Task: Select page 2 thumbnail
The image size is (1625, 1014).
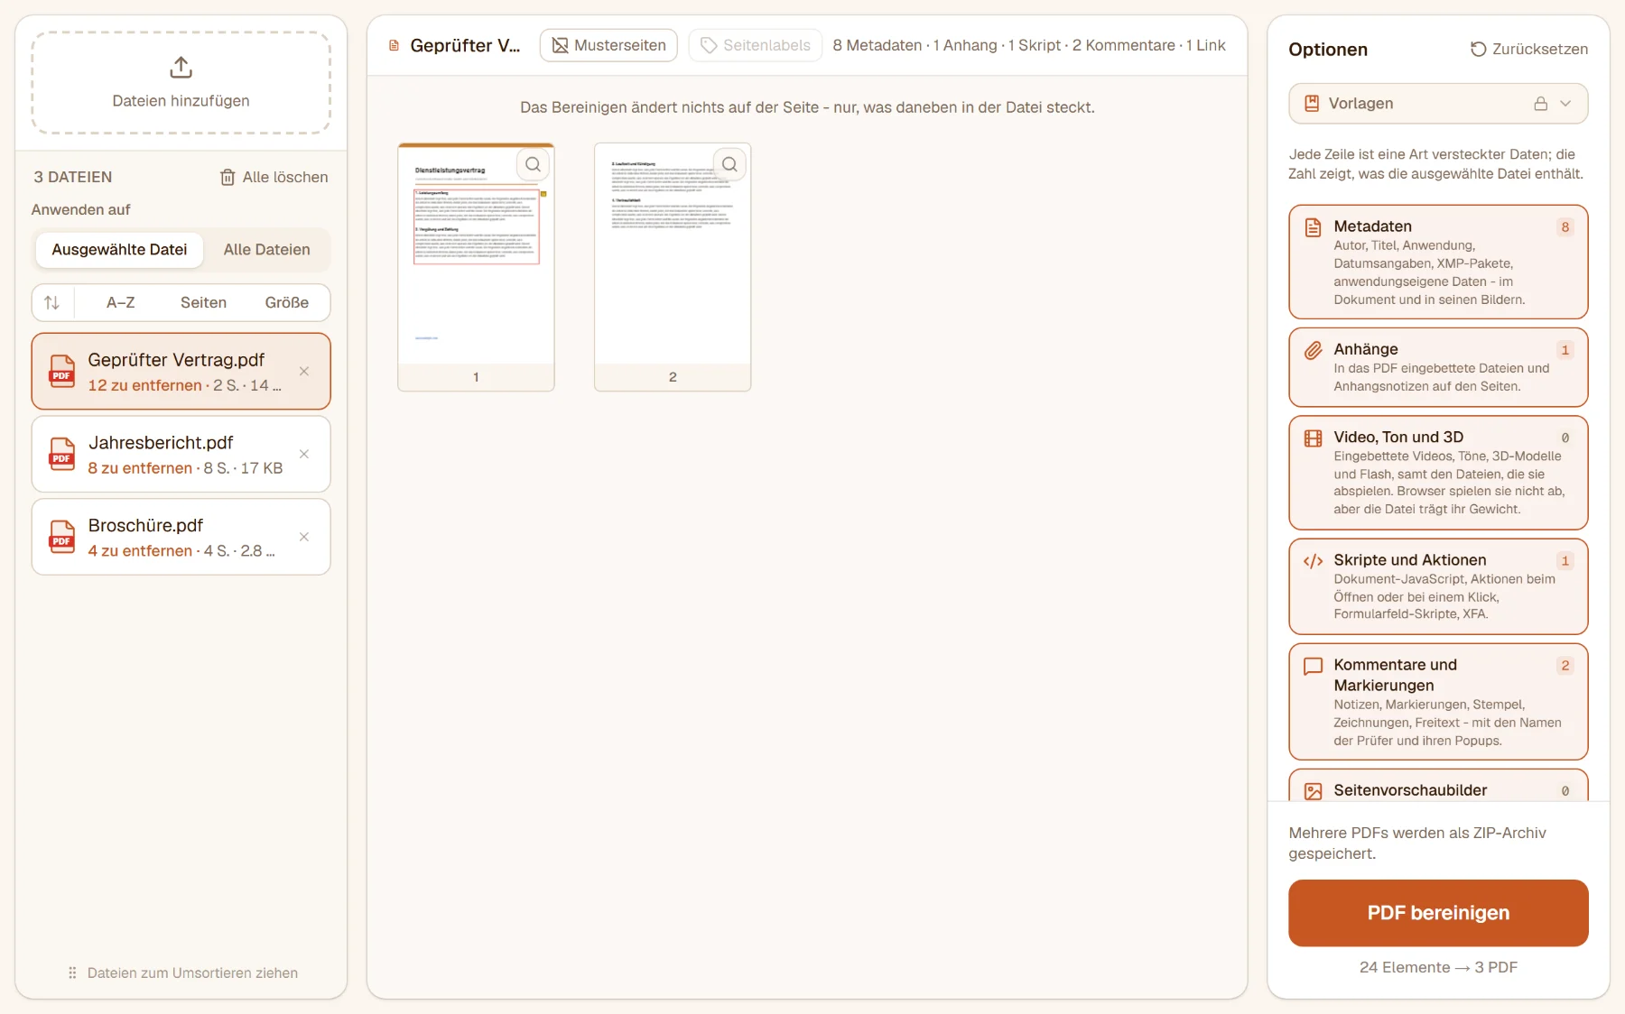Action: 673,267
